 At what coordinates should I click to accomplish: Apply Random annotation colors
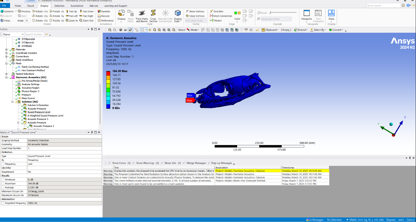(x=104, y=11)
